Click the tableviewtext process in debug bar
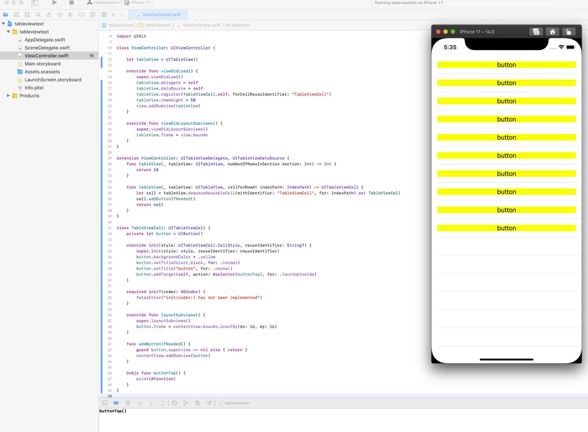This screenshot has width=588, height=432. (234, 403)
